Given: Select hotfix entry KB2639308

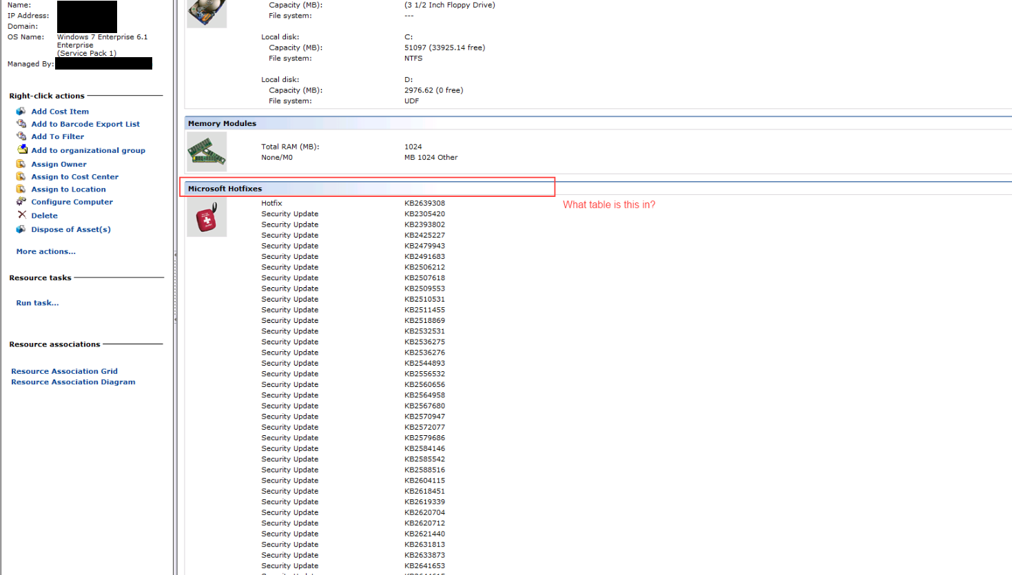Looking at the screenshot, I should (x=424, y=203).
